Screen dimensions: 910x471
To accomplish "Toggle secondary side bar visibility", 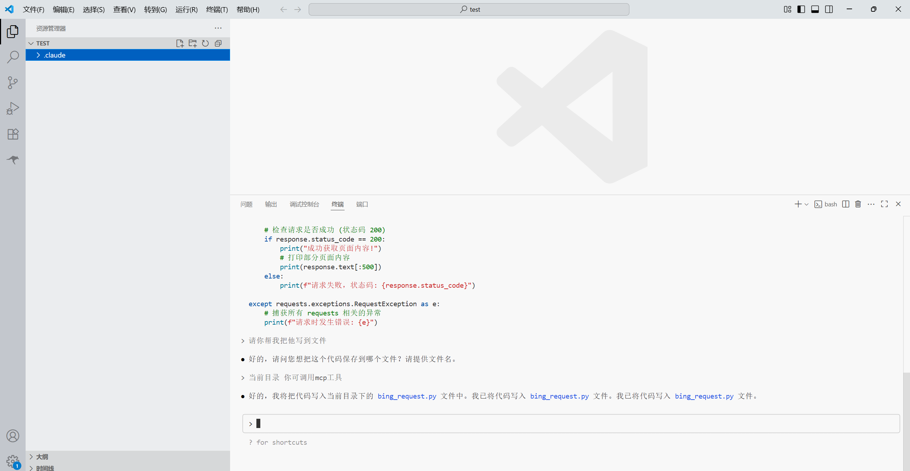I will point(829,10).
